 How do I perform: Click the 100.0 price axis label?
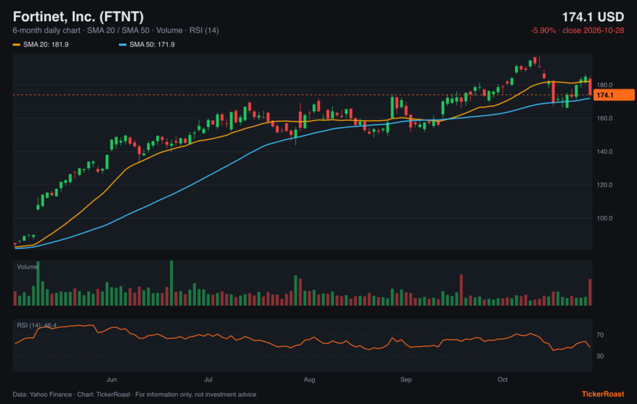[x=605, y=218]
